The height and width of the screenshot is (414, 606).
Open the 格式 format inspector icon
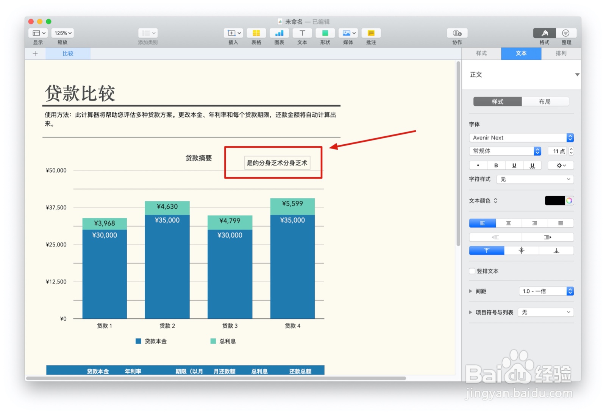click(x=544, y=33)
